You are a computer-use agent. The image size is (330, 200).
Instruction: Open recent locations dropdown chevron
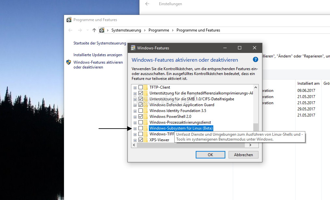[x=87, y=30]
